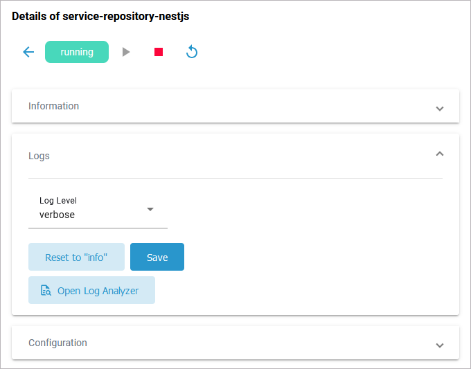Viewport: 471px width, 369px height.
Task: Click the green running status chip
Action: click(x=77, y=52)
